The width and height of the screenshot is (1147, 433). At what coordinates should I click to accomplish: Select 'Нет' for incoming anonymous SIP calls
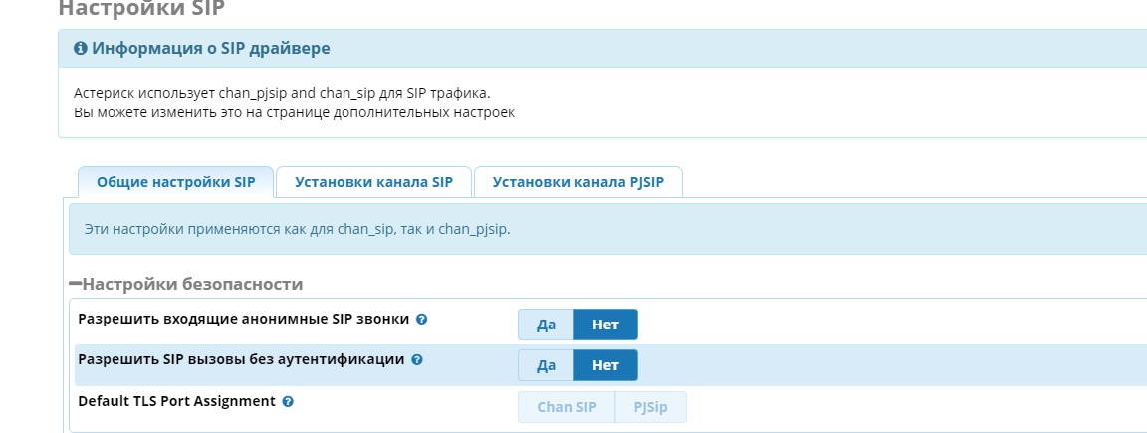605,325
